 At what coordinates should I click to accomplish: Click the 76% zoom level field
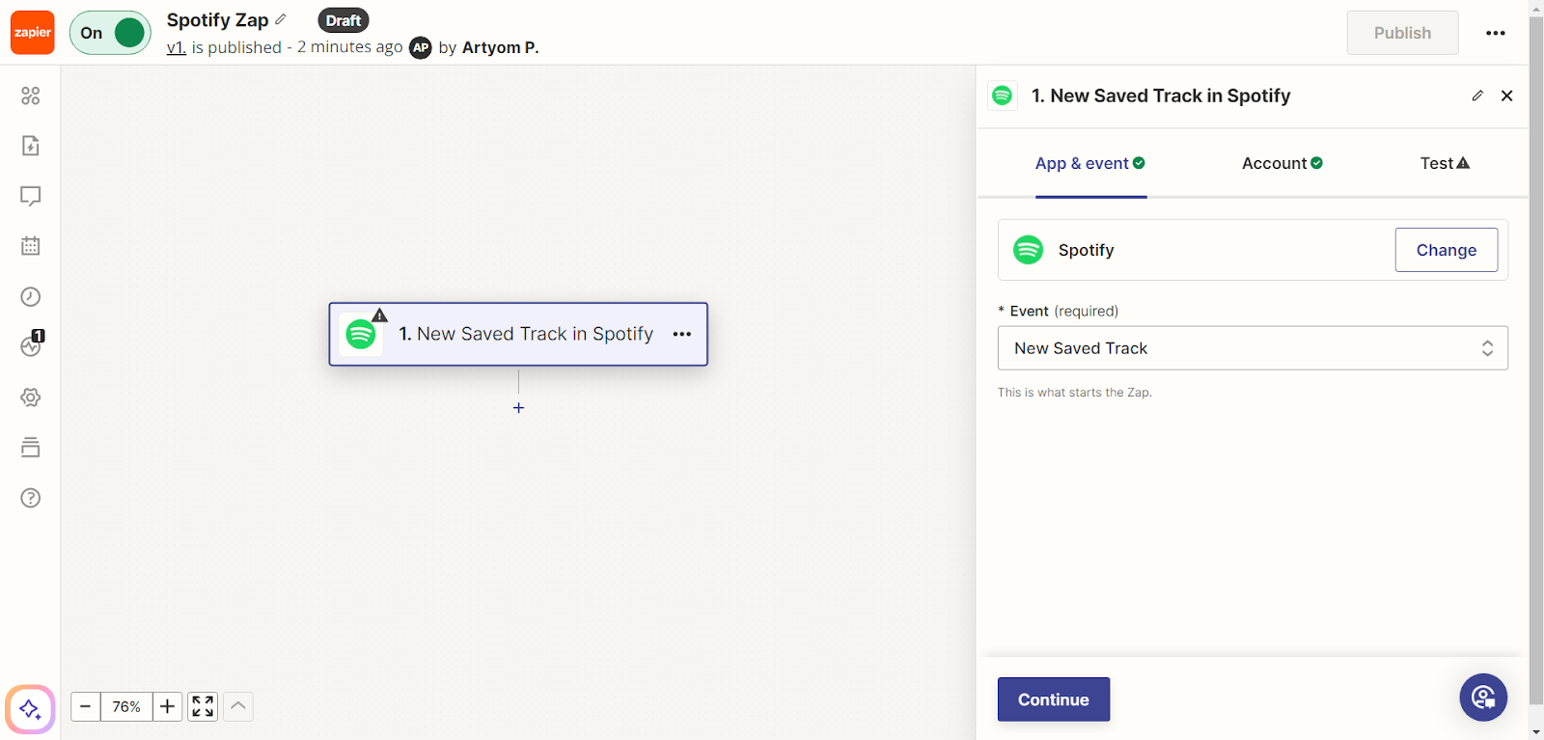(x=126, y=706)
